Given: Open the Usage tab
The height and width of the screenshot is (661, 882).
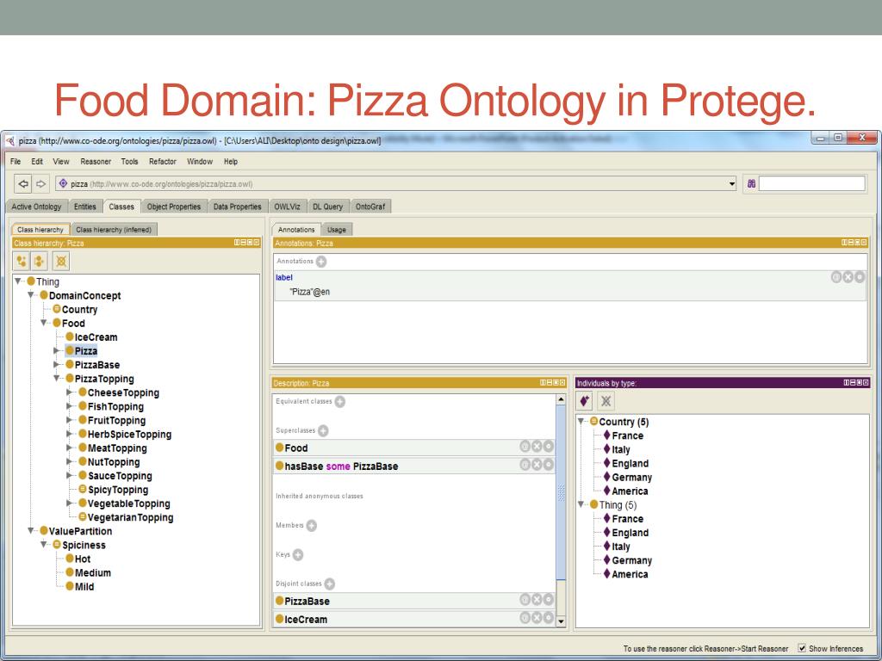Looking at the screenshot, I should pos(337,229).
